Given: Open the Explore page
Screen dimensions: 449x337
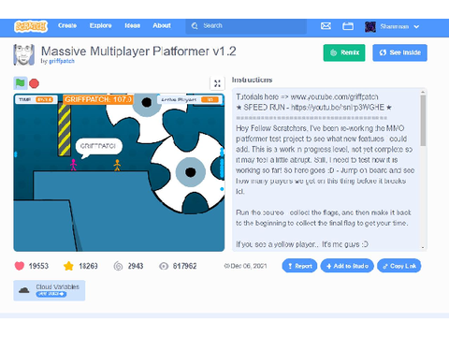Looking at the screenshot, I should (x=100, y=25).
